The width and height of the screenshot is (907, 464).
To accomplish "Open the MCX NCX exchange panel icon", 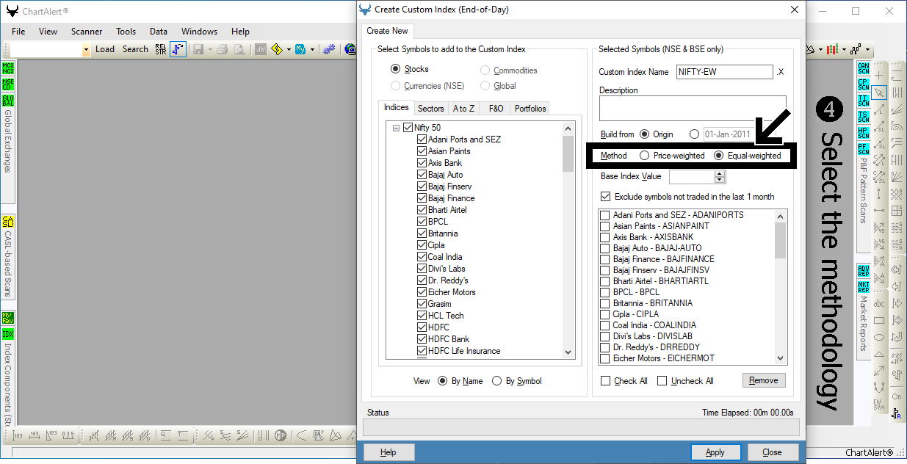I will point(8,68).
